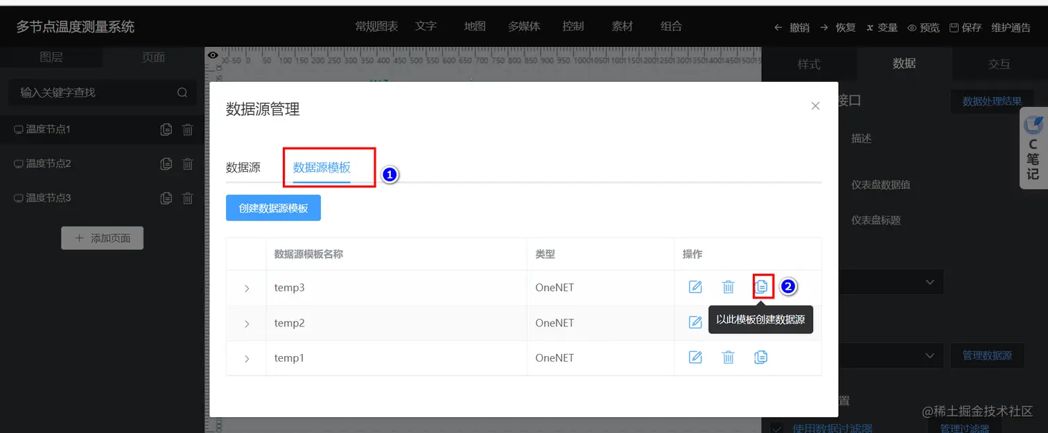
Task: Open 组合 component menu
Action: [x=671, y=26]
